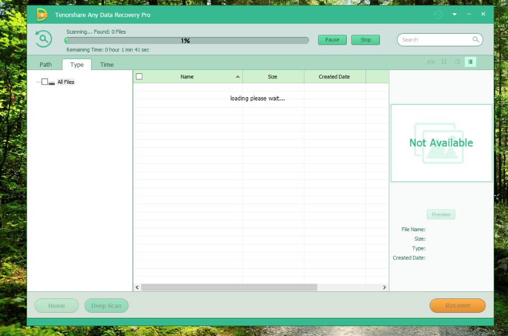Check the All Files checkbox
The image size is (508, 336).
point(45,82)
